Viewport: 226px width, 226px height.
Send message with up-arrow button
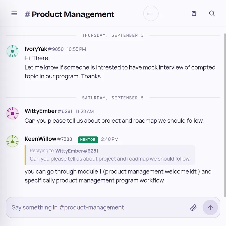pos(210,208)
